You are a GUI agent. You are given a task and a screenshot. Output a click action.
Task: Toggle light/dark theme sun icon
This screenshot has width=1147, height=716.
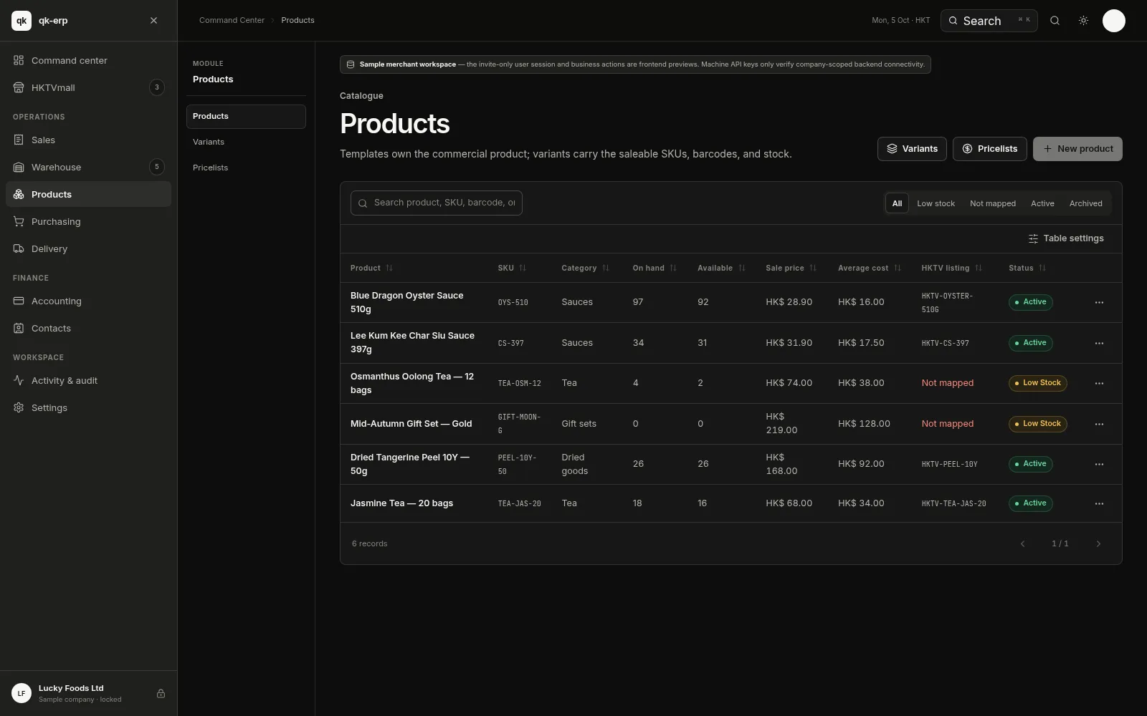[1083, 21]
